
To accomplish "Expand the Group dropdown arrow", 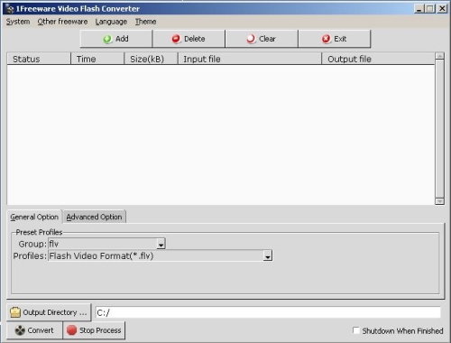I will 161,244.
